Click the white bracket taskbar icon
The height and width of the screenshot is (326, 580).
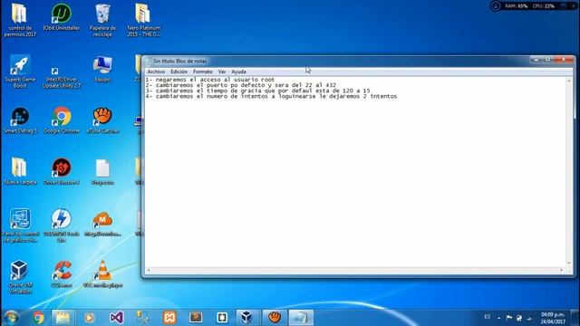click(x=222, y=318)
